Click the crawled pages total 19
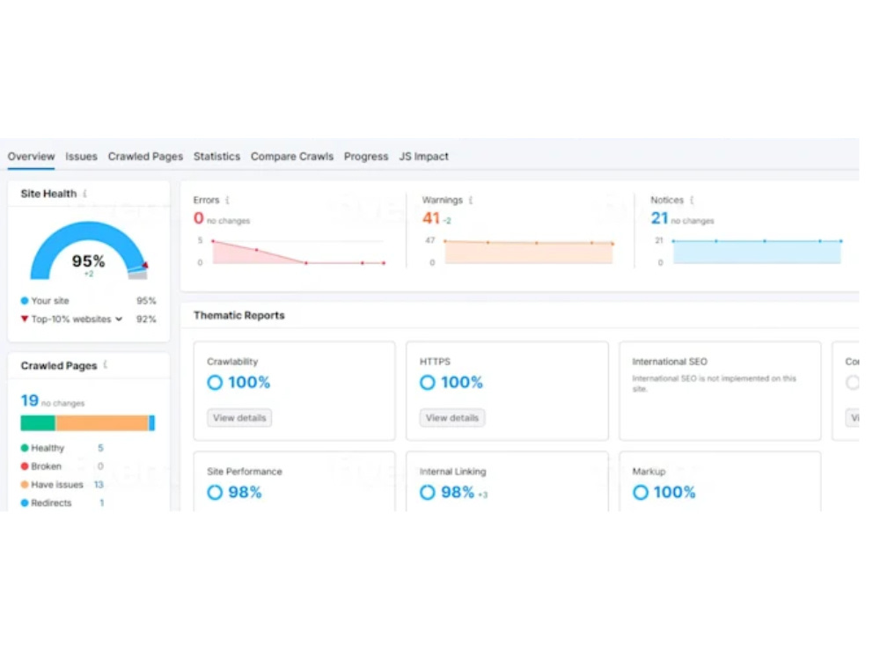Screen dimensions: 880x660 30,400
